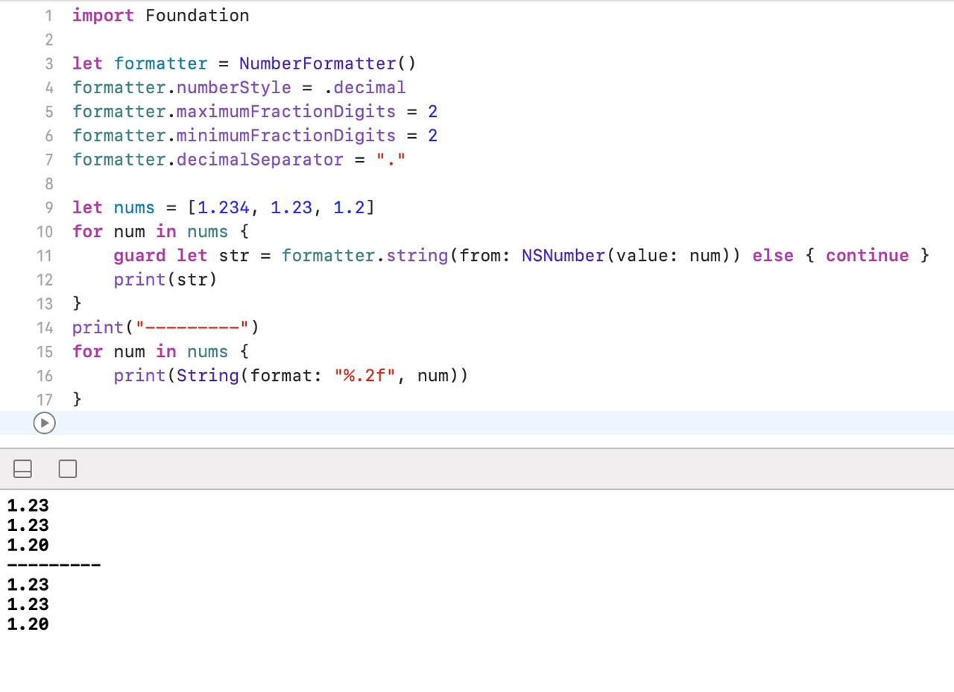Image resolution: width=954 pixels, height=692 pixels.
Task: Click the "%.2f" format string on line 16
Action: [x=364, y=375]
